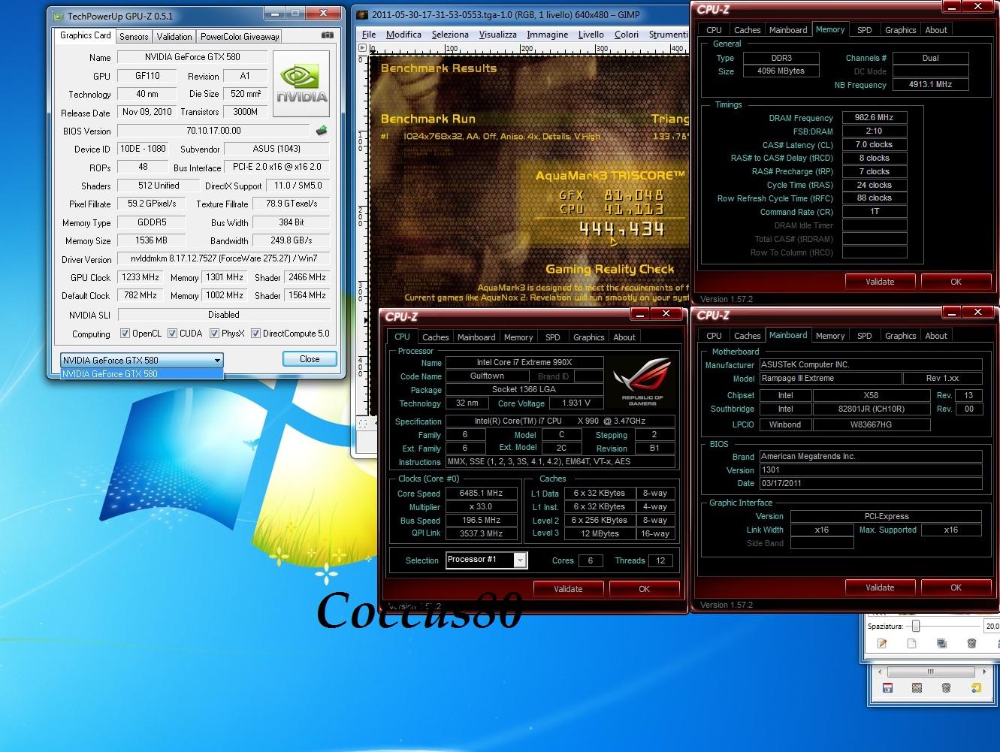Click the delete saved options trash icon in bottom row
Image resolution: width=1000 pixels, height=752 pixels.
[x=946, y=687]
